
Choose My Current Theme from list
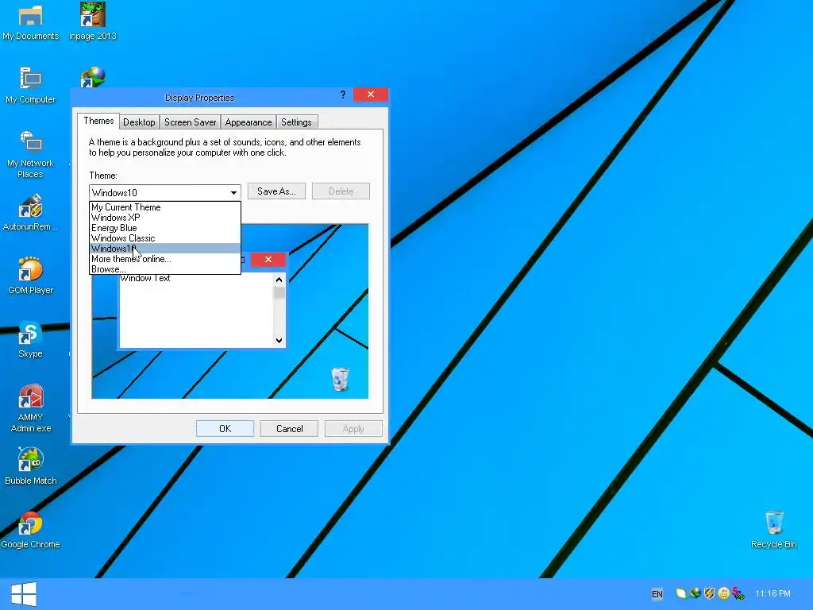tap(165, 207)
